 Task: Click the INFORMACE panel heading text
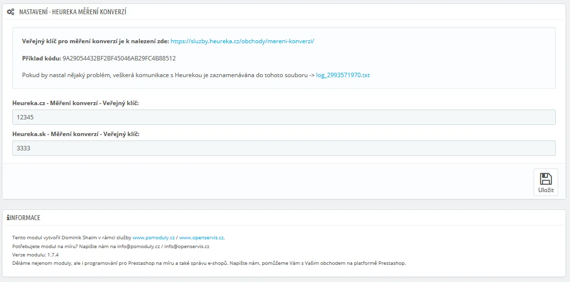(26, 218)
